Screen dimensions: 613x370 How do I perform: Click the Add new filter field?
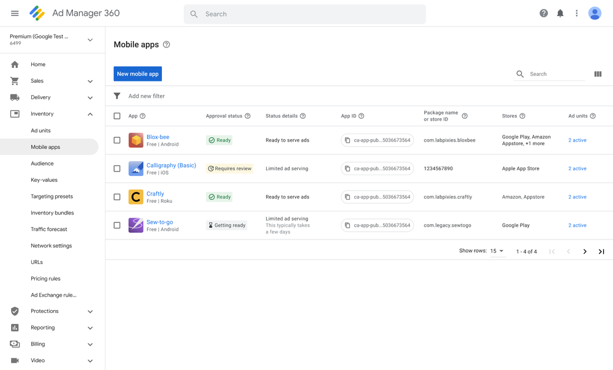147,96
